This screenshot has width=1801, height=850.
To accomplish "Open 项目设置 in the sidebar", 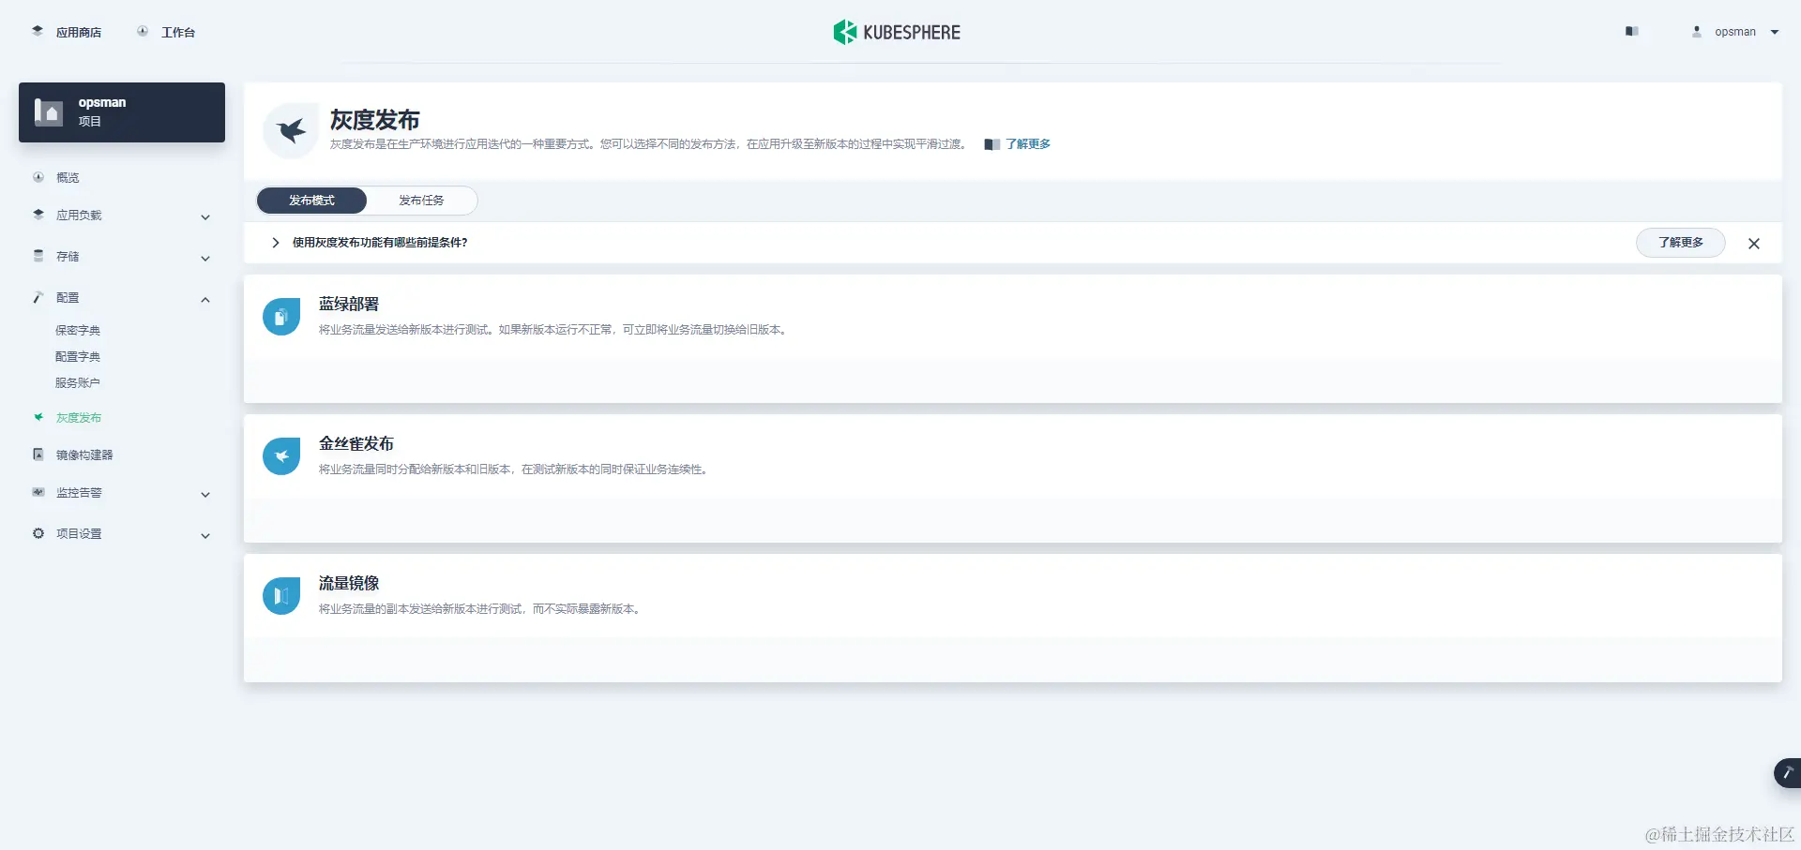I will click(x=77, y=532).
